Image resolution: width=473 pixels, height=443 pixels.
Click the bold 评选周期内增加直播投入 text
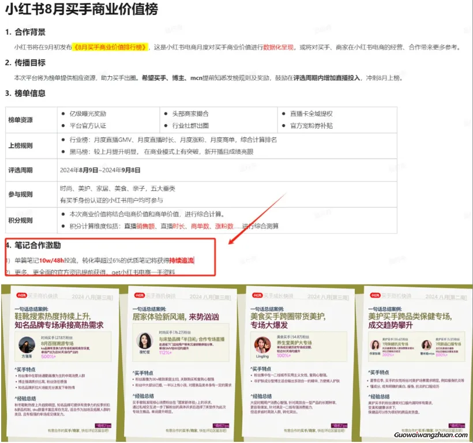coord(326,78)
